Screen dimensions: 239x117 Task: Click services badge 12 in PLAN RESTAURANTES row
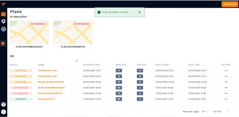[119, 93]
